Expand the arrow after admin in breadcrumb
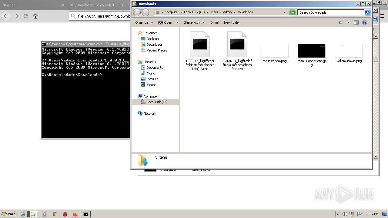The height and width of the screenshot is (218, 388). [234, 12]
